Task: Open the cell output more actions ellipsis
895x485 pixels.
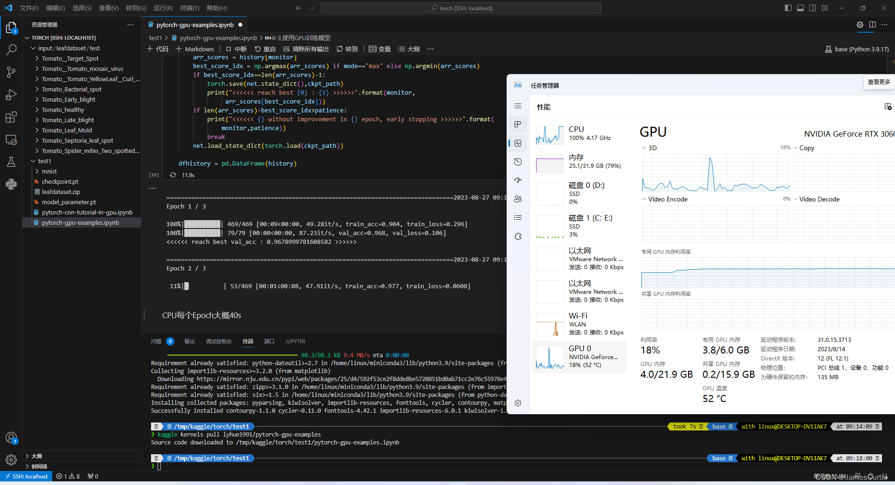Action: coord(152,188)
